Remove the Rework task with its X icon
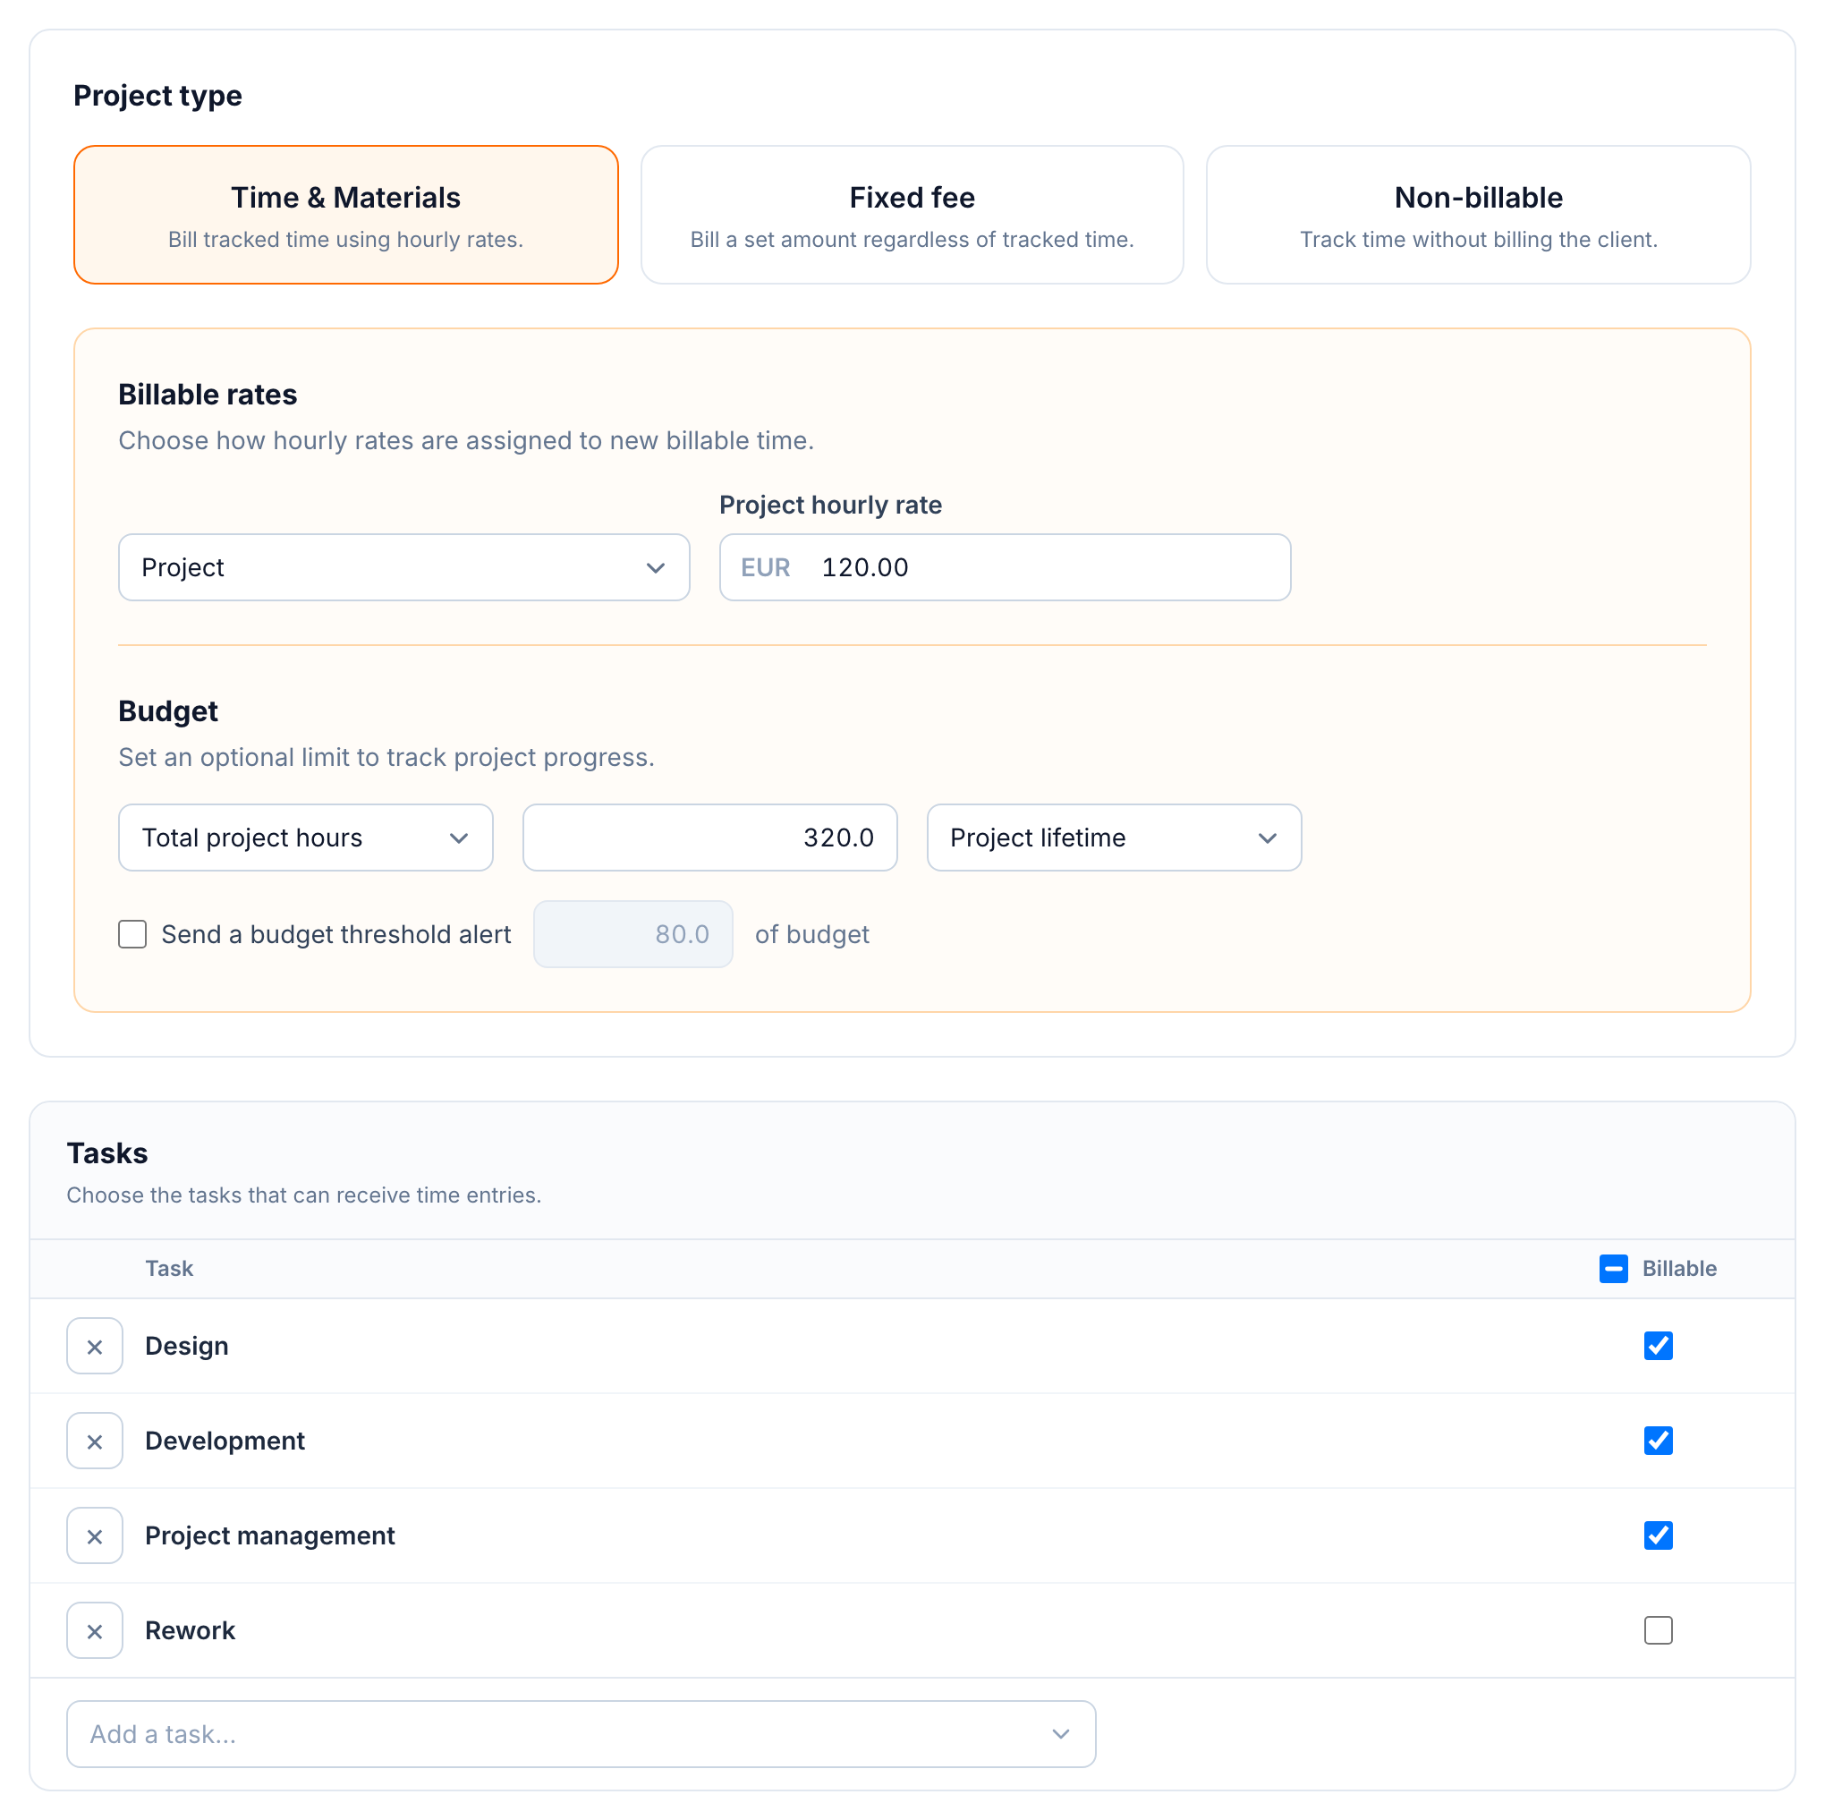The image size is (1825, 1820). pos(95,1630)
